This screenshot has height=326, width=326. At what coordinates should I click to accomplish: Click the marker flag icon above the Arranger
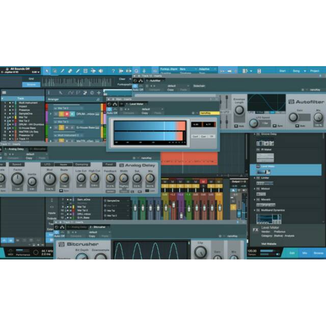click(x=78, y=93)
